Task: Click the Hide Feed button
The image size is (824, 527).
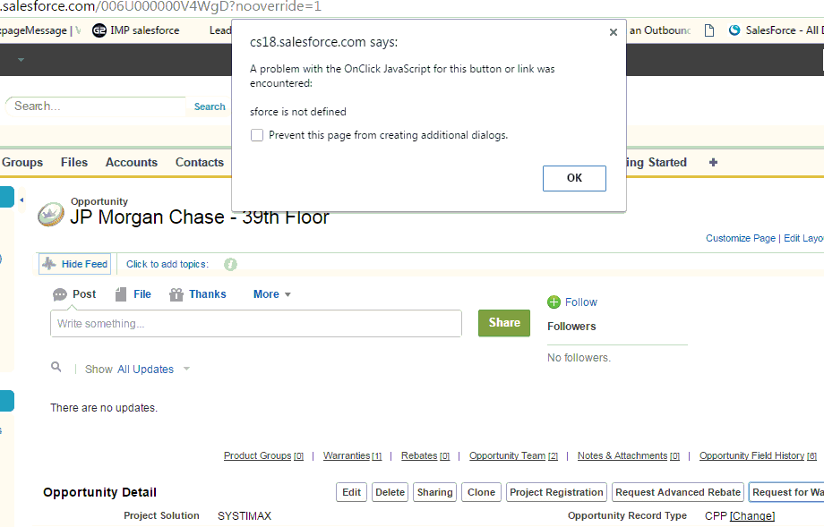Action: click(74, 264)
